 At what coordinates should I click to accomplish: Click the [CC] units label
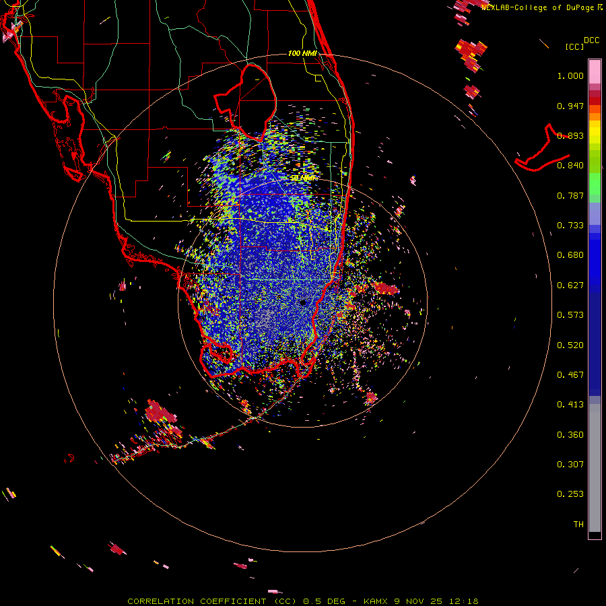tap(574, 46)
